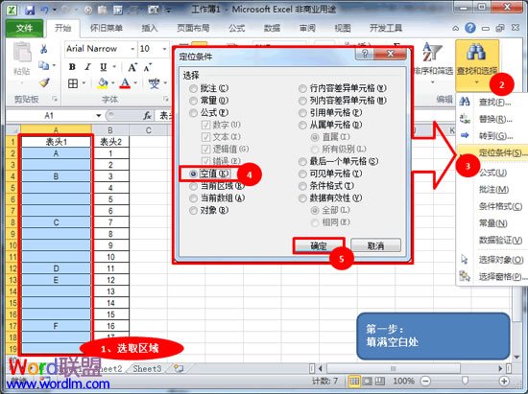This screenshot has height=394, width=528.
Task: Click the zoom slider in the status bar
Action: (x=465, y=381)
